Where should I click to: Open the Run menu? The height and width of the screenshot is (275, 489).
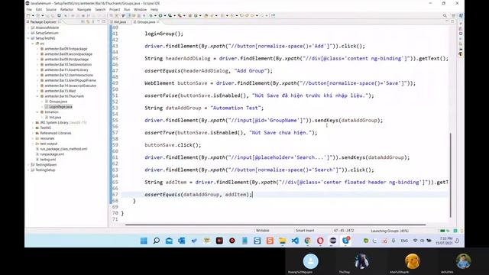tap(127, 10)
